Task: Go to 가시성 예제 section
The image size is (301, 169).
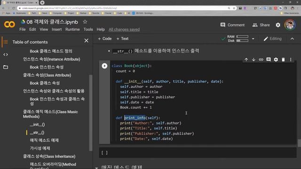Action: (40, 148)
